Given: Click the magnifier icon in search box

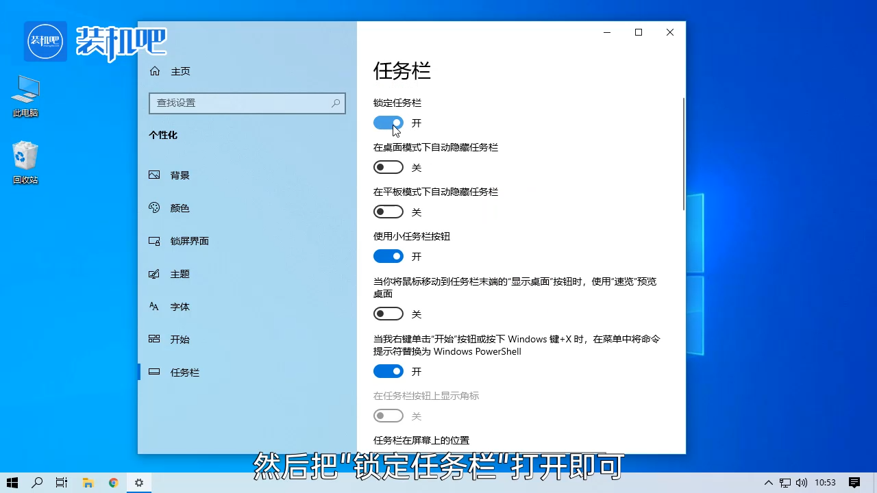Looking at the screenshot, I should tap(335, 103).
